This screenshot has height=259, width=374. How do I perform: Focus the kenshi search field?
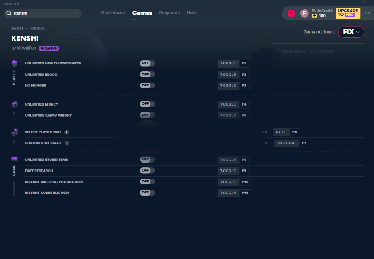click(x=43, y=13)
